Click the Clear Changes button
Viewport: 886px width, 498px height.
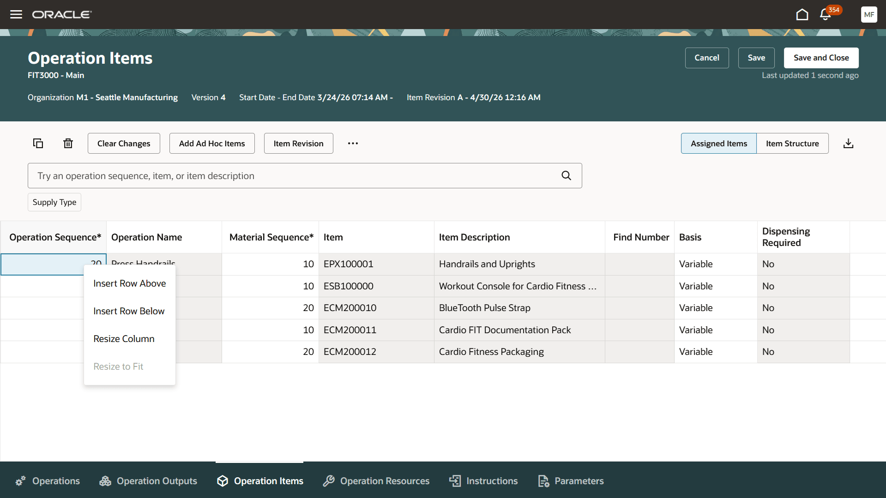click(124, 144)
